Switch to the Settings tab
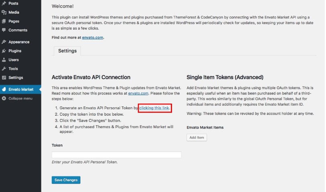This screenshot has height=192, width=326. (68, 51)
